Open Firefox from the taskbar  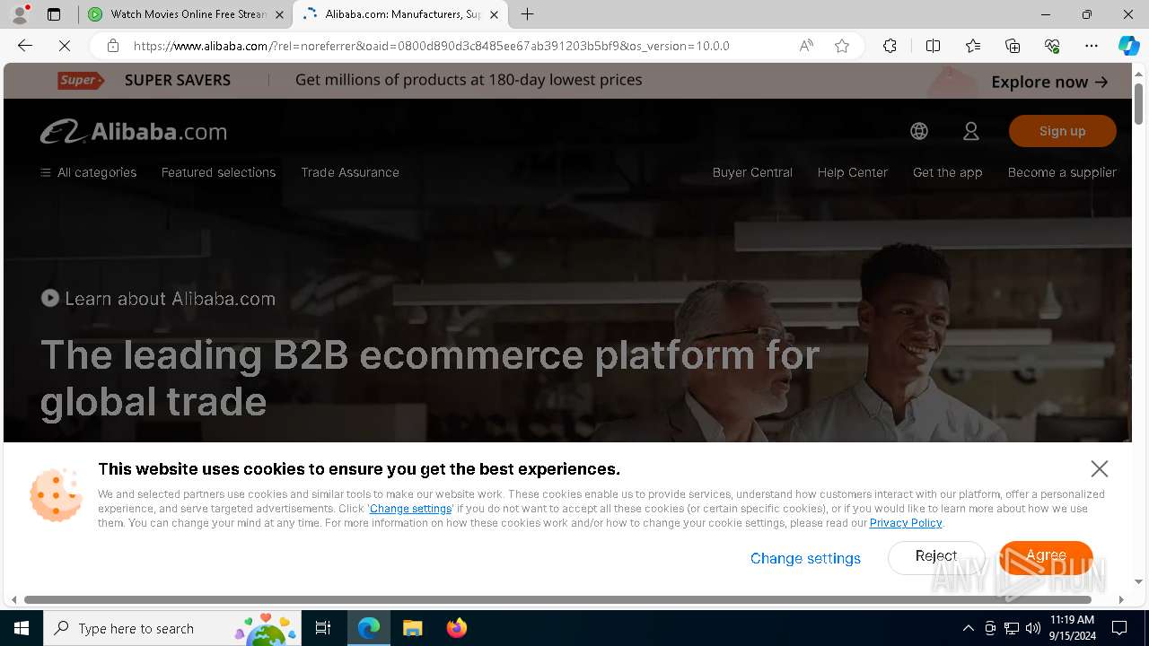[x=456, y=628]
